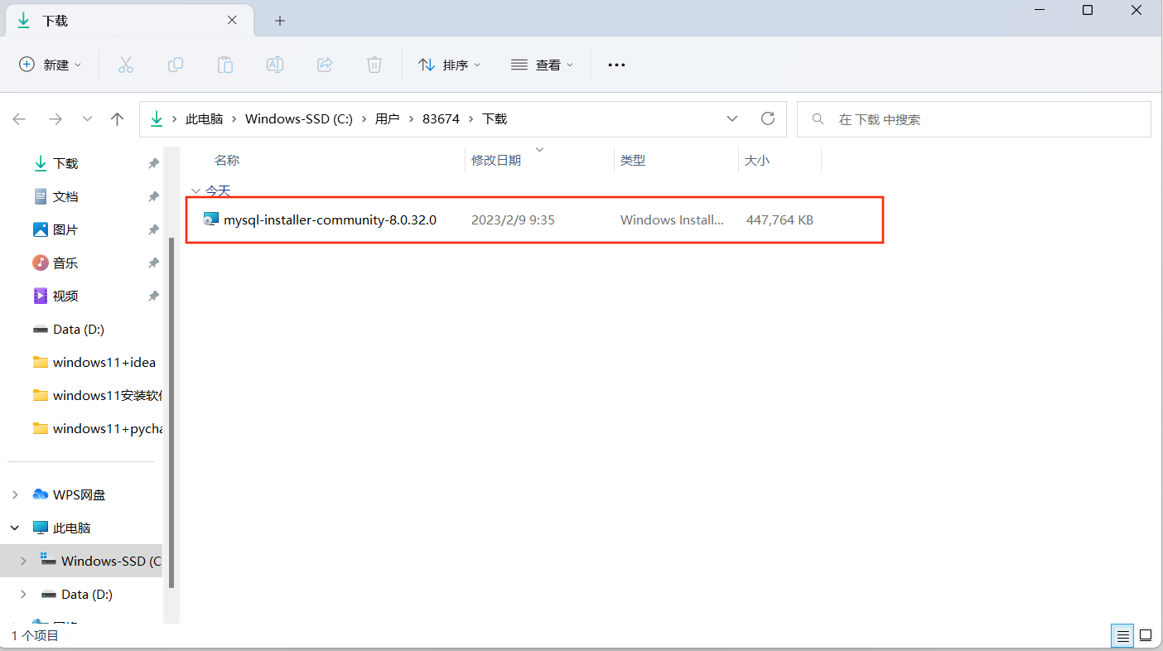This screenshot has height=651, width=1163.
Task: Expand Windows-SSD (C:) tree node
Action: click(x=23, y=561)
